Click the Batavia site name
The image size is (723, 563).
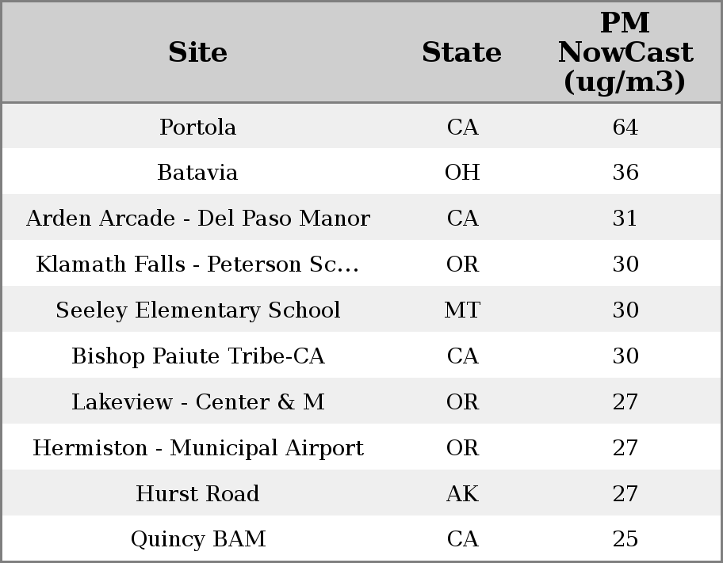(x=197, y=173)
